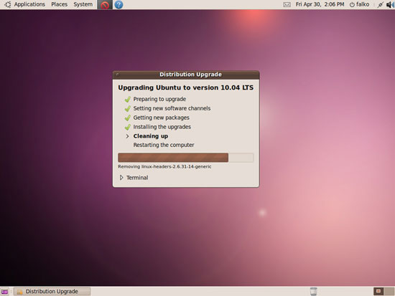Click the 'Restarting the computer' step text
The height and width of the screenshot is (296, 395).
click(x=164, y=145)
